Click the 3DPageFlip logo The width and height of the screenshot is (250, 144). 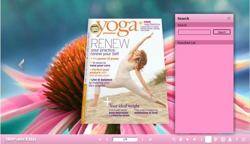[x=20, y=139]
